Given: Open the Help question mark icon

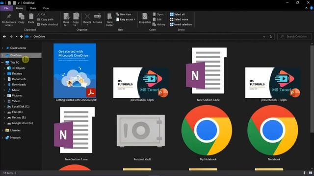Looking at the screenshot, I should pos(312,8).
